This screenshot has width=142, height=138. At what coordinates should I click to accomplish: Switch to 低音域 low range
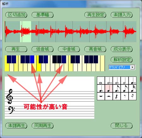(43, 49)
